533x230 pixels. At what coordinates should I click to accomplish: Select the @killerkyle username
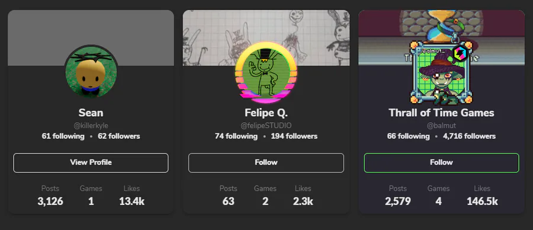coord(91,126)
